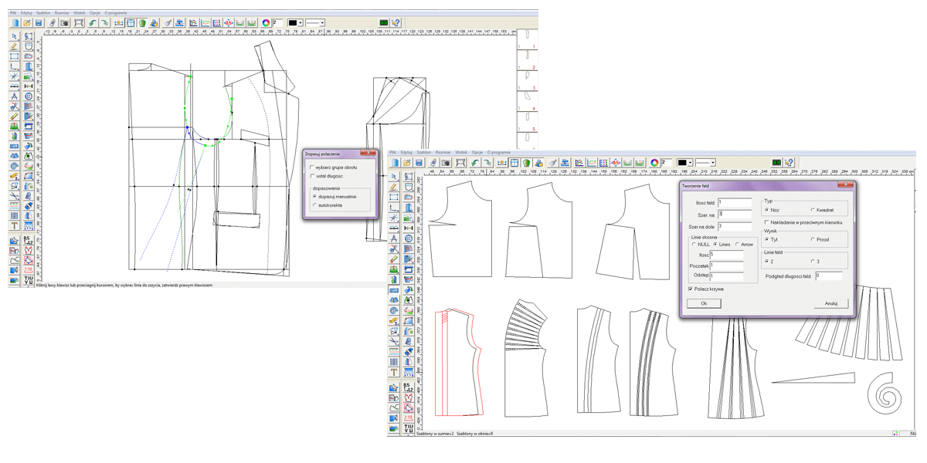Click the 'Odstep' input field
Viewport: 927px width, 463px height.
tap(727, 275)
